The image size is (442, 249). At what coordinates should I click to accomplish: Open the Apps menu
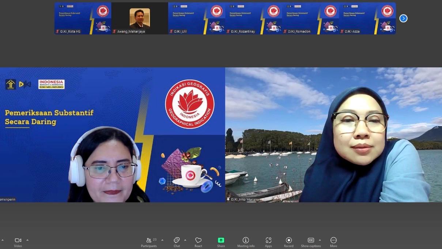pos(268,242)
